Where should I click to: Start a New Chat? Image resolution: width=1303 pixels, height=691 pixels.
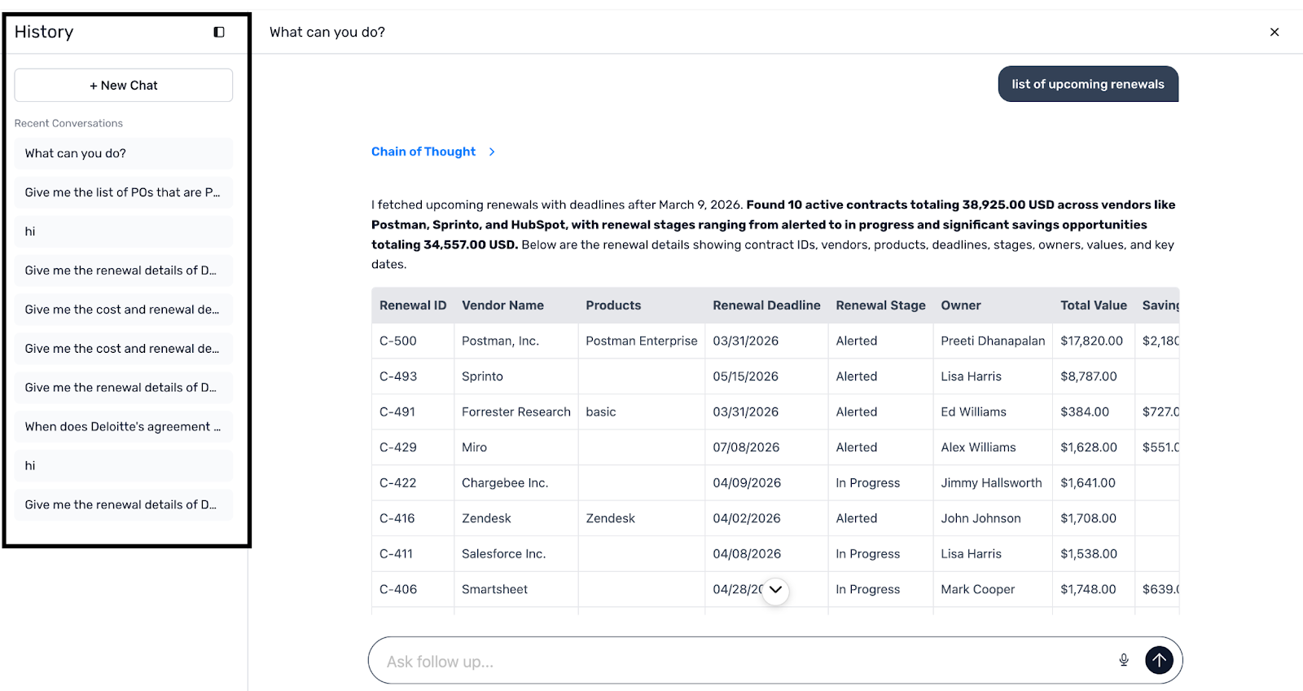pyautogui.click(x=124, y=86)
